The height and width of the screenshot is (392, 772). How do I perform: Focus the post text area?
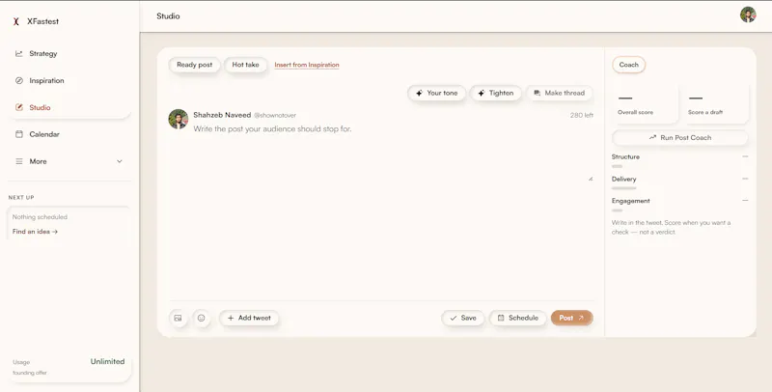coord(393,153)
